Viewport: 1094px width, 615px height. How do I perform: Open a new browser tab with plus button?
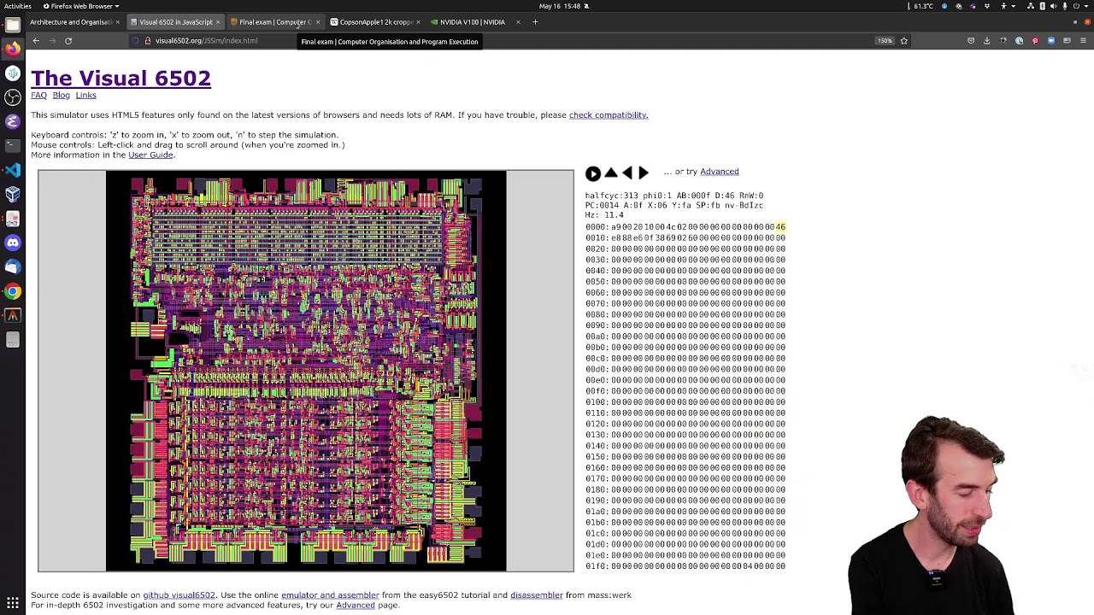(535, 21)
